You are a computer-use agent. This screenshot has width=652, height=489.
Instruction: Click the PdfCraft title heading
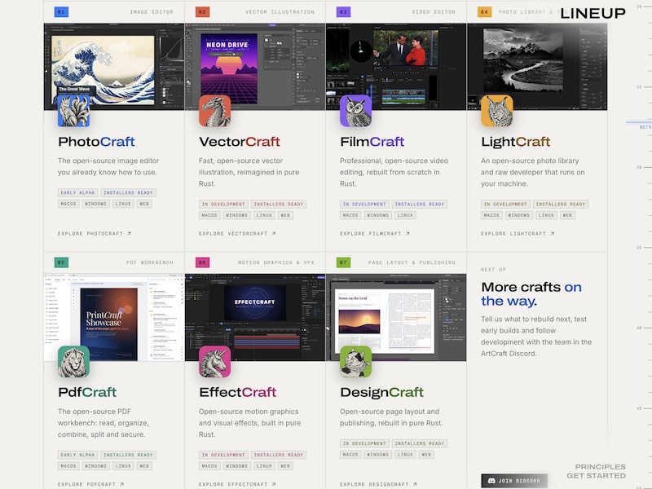(87, 392)
